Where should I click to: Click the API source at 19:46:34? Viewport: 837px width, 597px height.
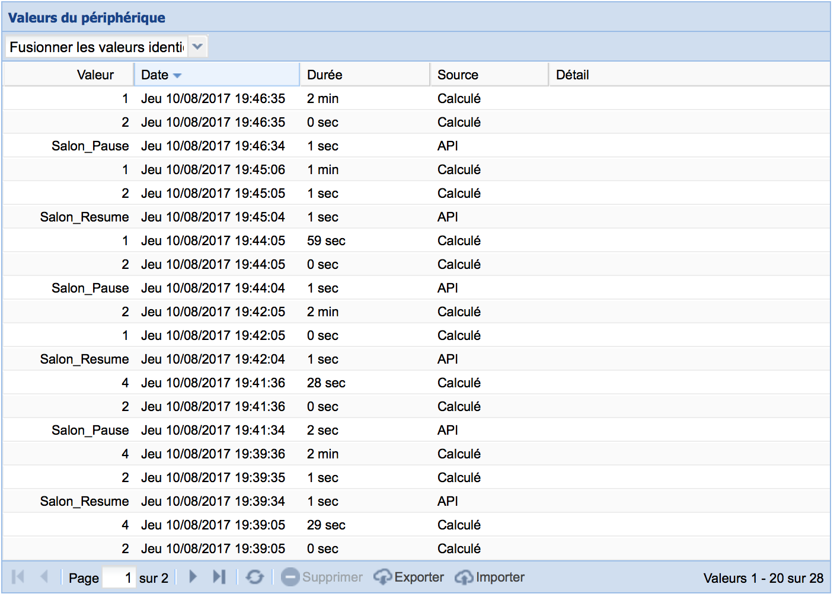click(448, 146)
